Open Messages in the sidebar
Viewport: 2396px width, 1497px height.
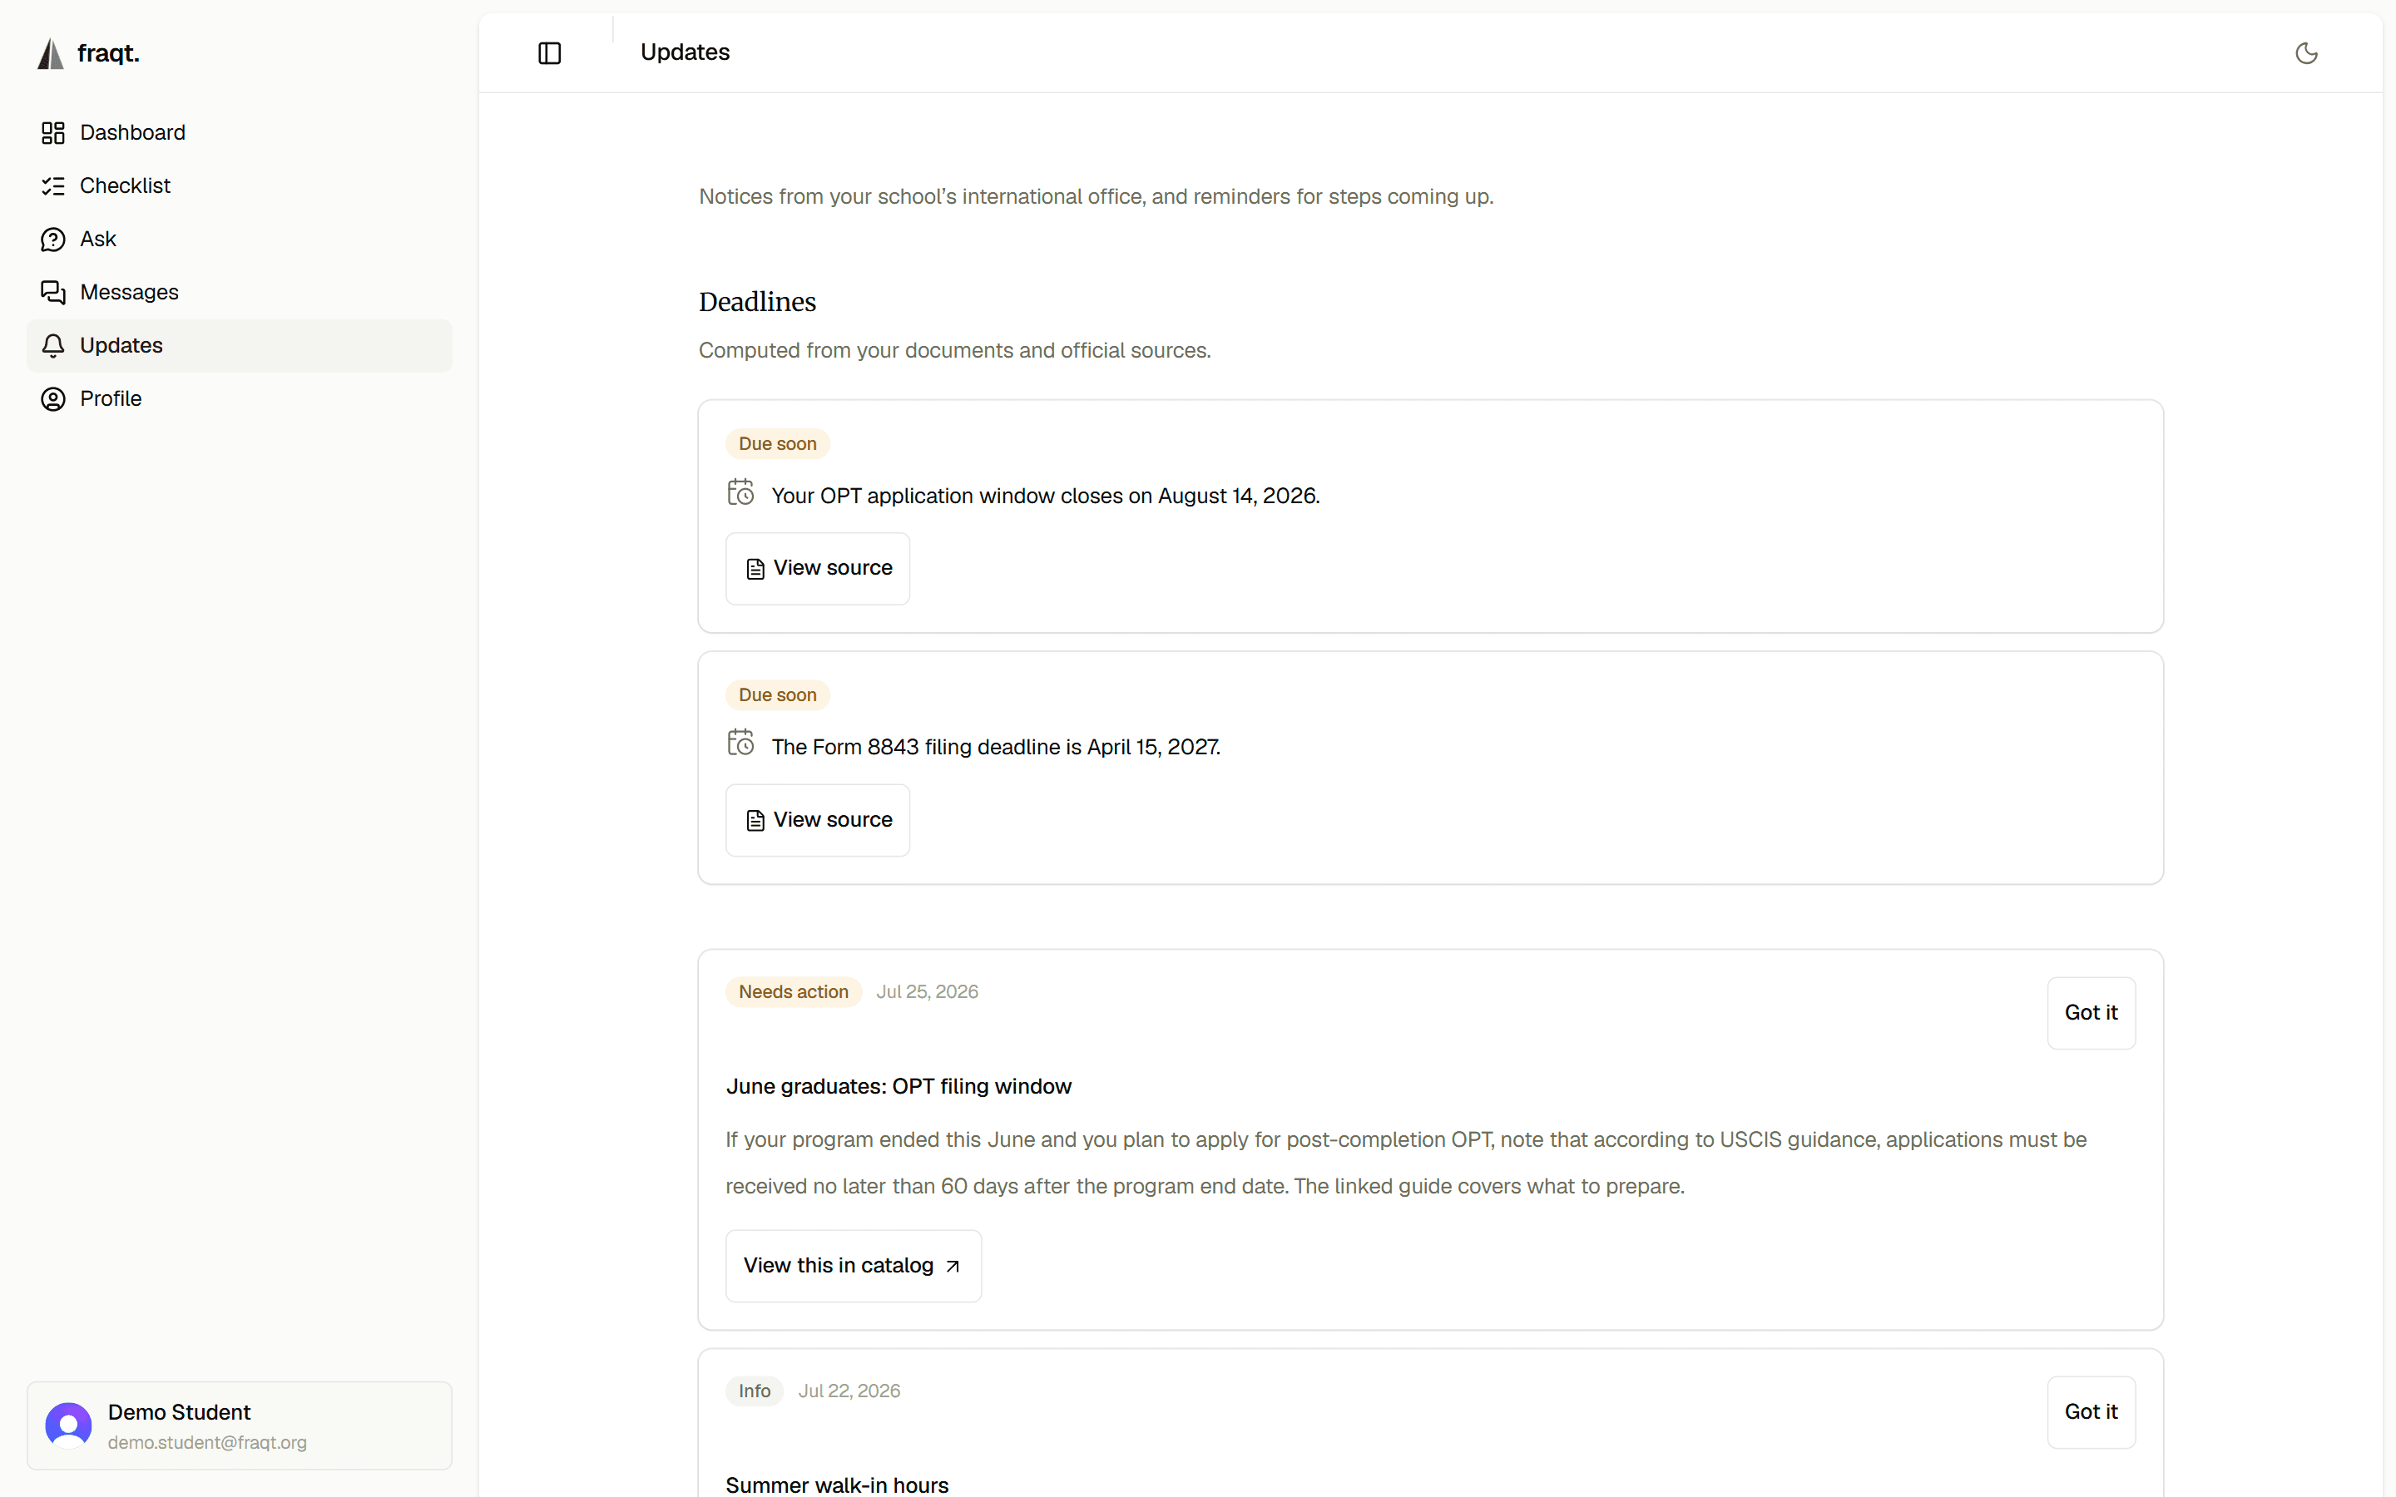pos(240,292)
